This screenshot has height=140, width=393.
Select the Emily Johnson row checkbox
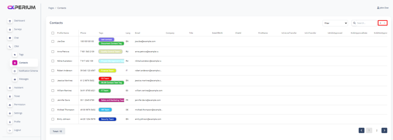[53, 119]
